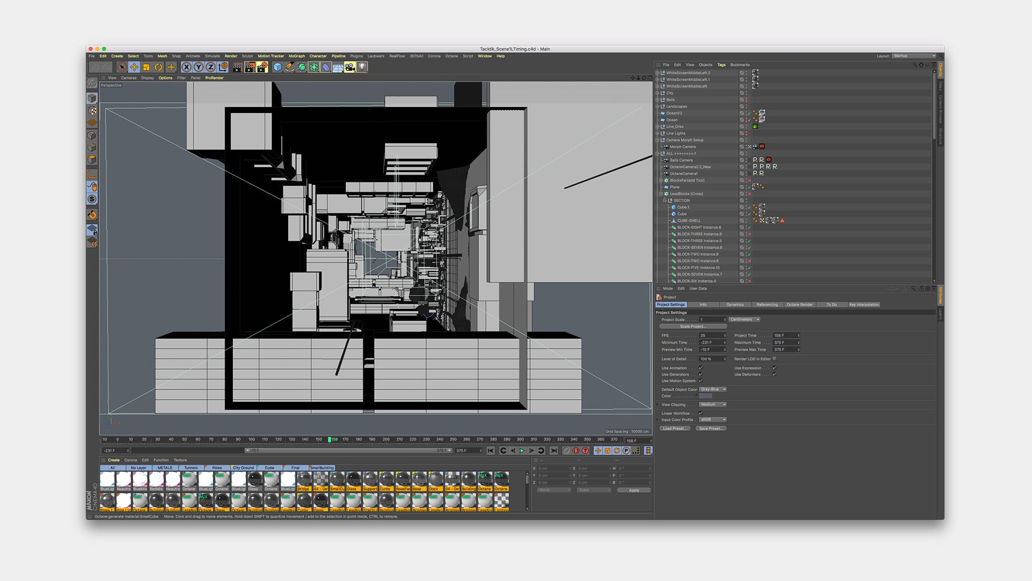Open View Clipping Medium dropdown
The height and width of the screenshot is (581, 1032).
coord(713,405)
